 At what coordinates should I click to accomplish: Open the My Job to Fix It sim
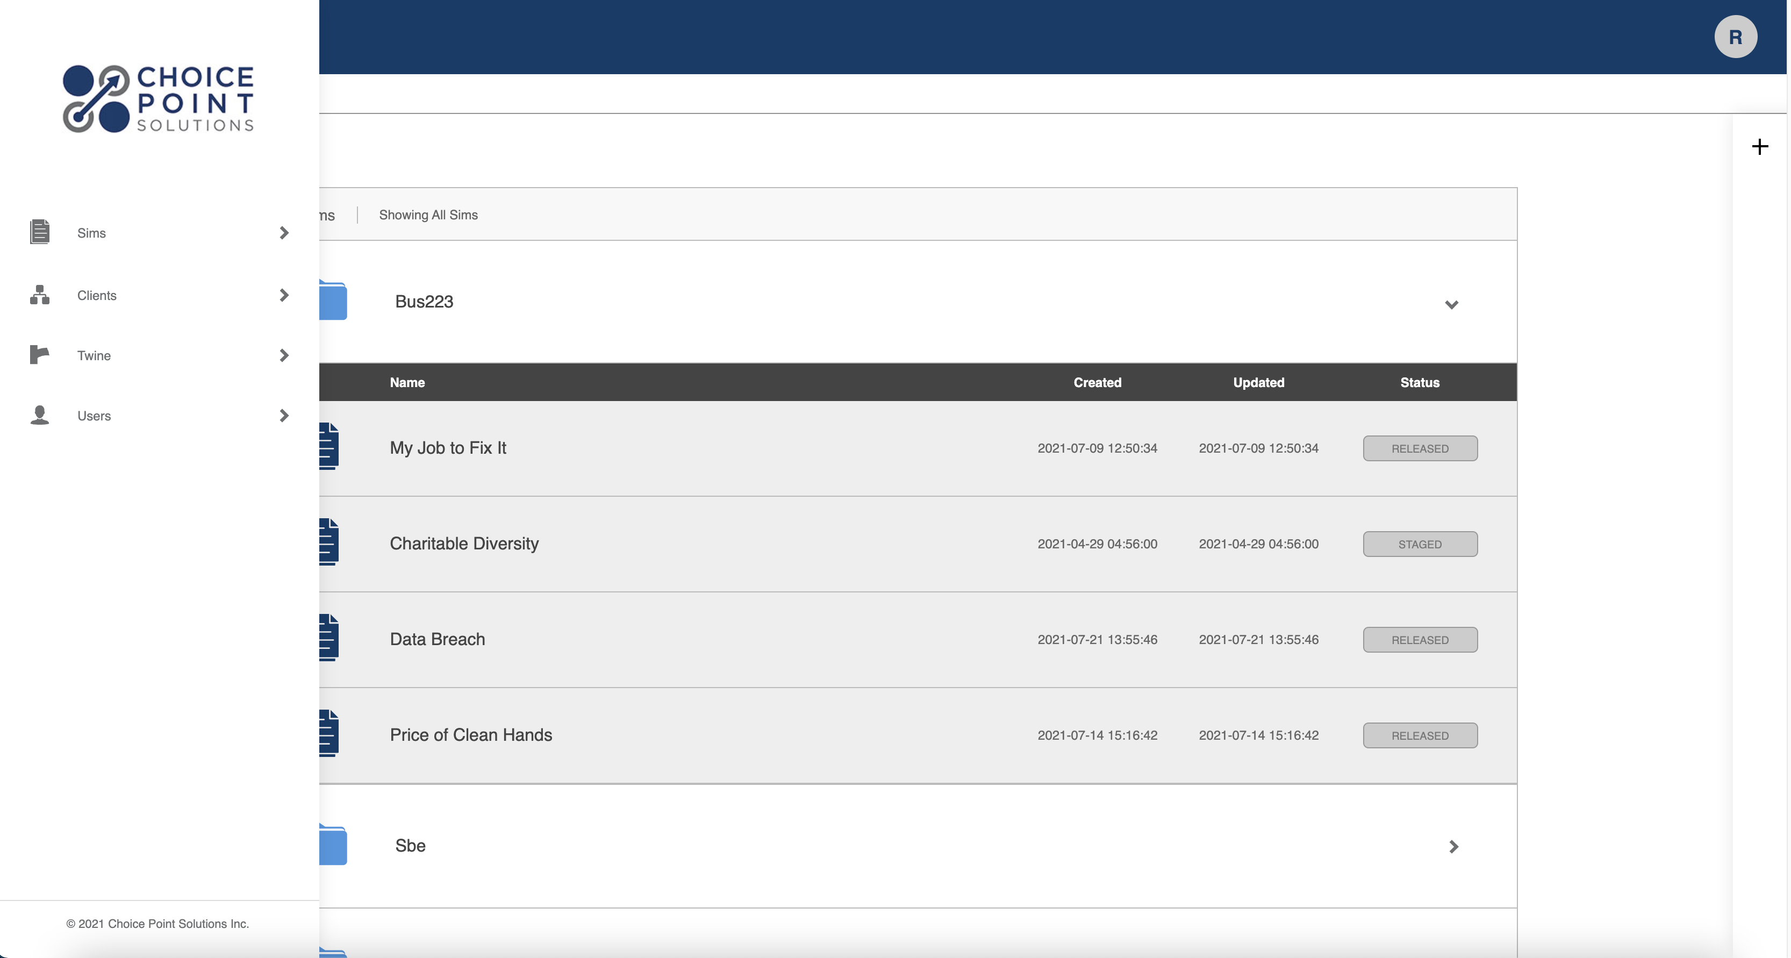448,448
